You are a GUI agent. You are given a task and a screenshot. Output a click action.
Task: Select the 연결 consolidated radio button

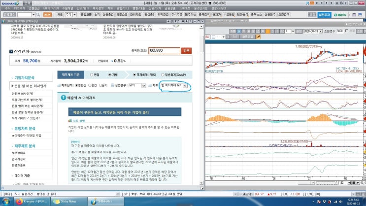click(x=92, y=75)
